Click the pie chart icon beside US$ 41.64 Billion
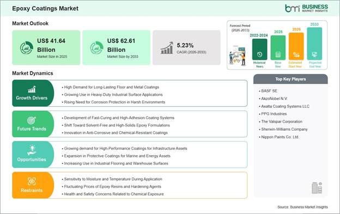The height and width of the screenshot is (214, 340). coord(27,48)
